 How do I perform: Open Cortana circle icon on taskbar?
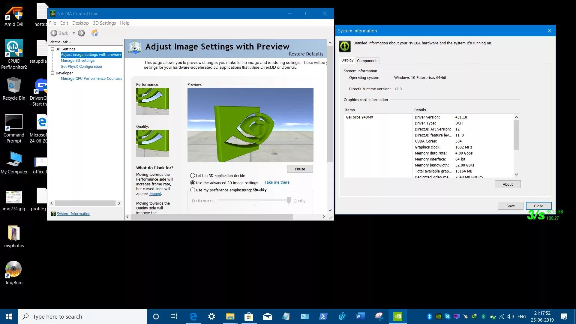pyautogui.click(x=156, y=316)
